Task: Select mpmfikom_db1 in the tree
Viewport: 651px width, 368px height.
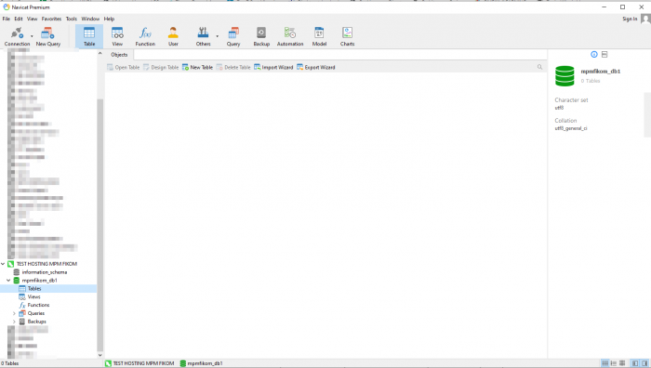Action: pyautogui.click(x=39, y=281)
